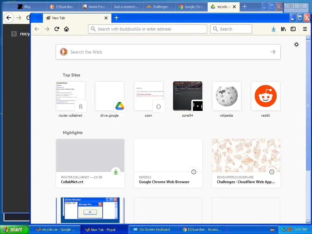This screenshot has width=312, height=234.
Task: Open the Mypal Library icon
Action: click(x=283, y=29)
